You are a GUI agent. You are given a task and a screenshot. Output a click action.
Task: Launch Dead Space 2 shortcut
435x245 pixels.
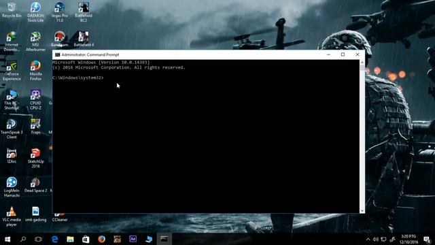pos(35,185)
